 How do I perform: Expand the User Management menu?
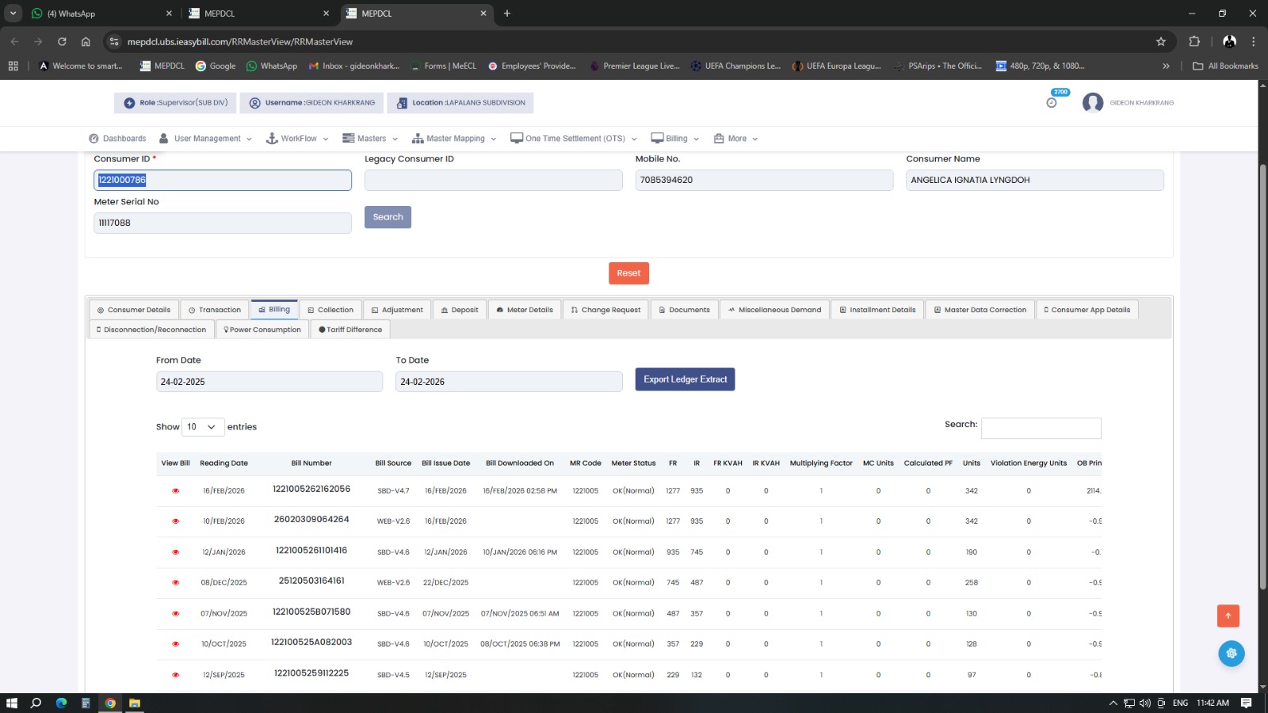point(206,139)
